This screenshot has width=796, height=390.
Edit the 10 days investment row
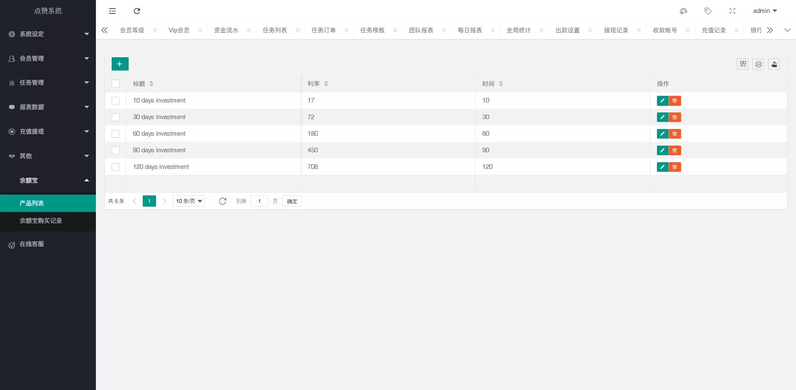662,100
